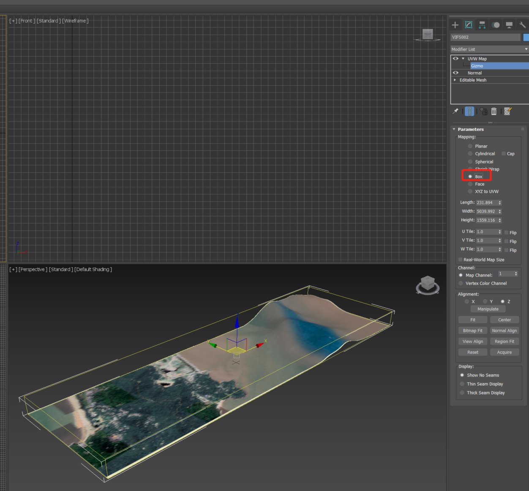Expand the Editable Mesh entry
Viewport: 529px width, 491px height.
pyautogui.click(x=454, y=80)
